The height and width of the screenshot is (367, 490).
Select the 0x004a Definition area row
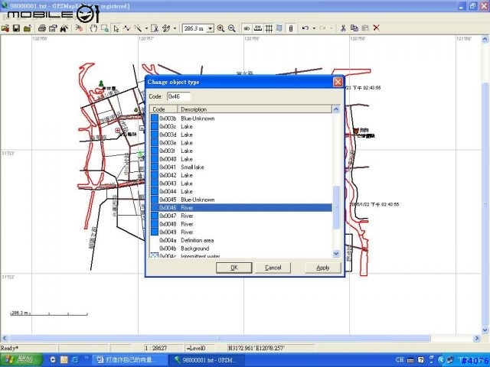(x=241, y=240)
